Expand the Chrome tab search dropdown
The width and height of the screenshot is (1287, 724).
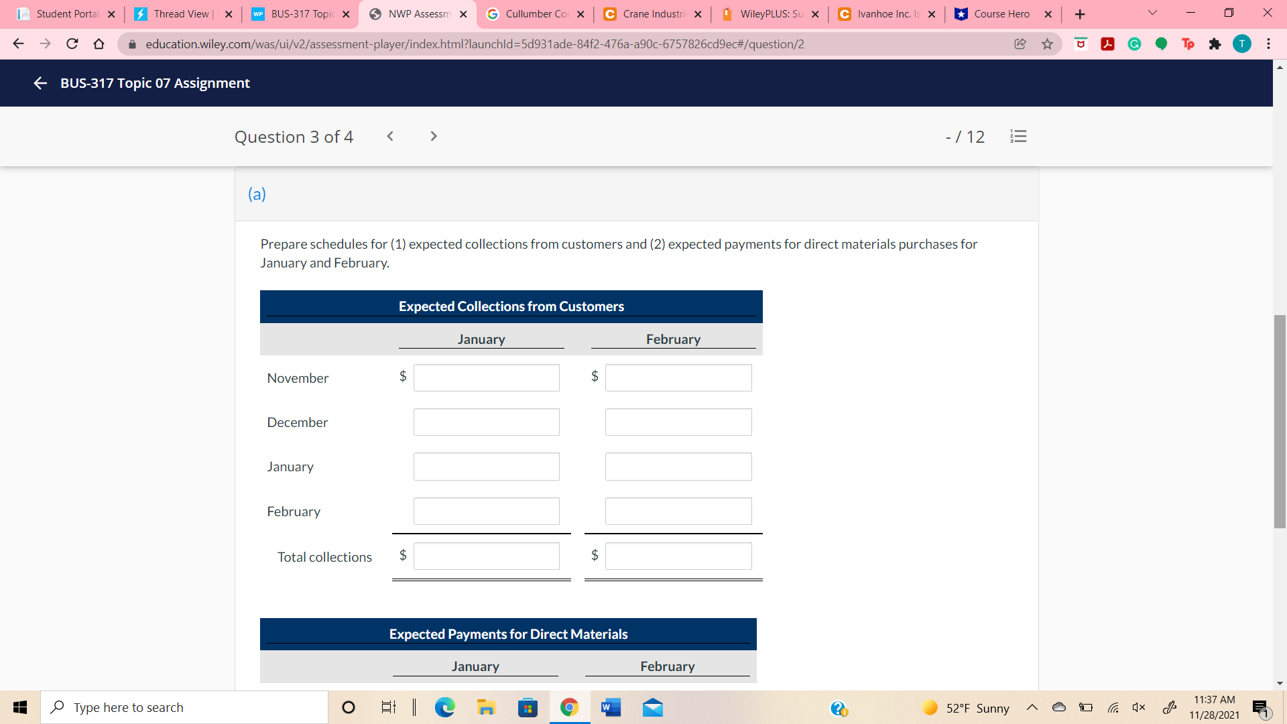[x=1152, y=13]
